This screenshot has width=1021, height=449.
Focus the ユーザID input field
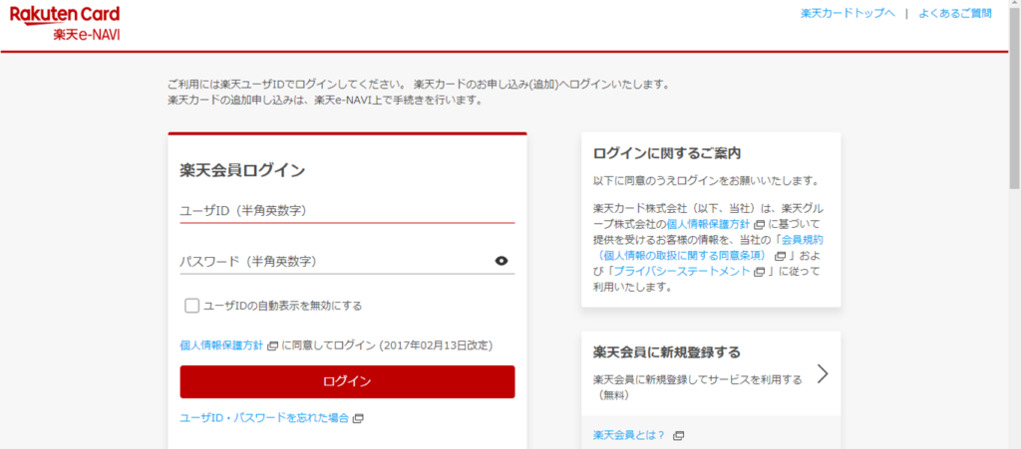[x=347, y=210]
